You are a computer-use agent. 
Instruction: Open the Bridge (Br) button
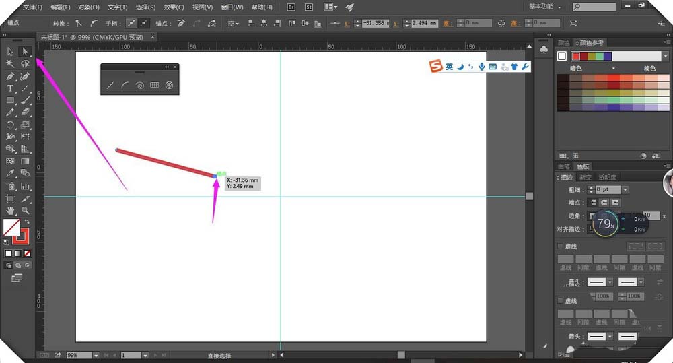coord(291,7)
